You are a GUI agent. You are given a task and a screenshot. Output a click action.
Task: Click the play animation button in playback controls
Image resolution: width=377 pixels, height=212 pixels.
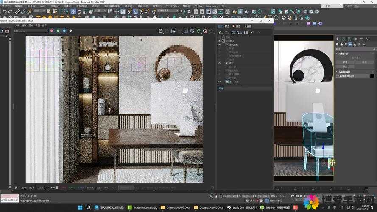pyautogui.click(x=301, y=196)
